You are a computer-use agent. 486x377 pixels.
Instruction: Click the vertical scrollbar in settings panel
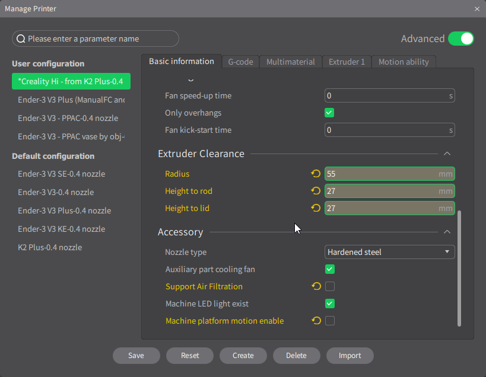tap(459, 267)
